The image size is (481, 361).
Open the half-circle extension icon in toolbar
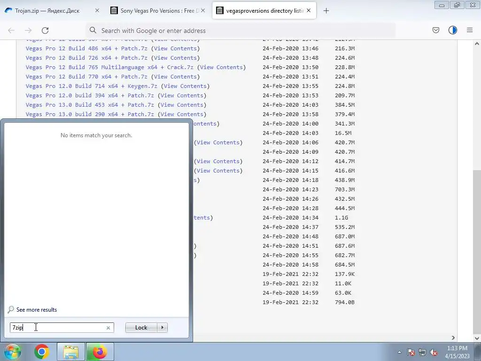[x=453, y=30]
